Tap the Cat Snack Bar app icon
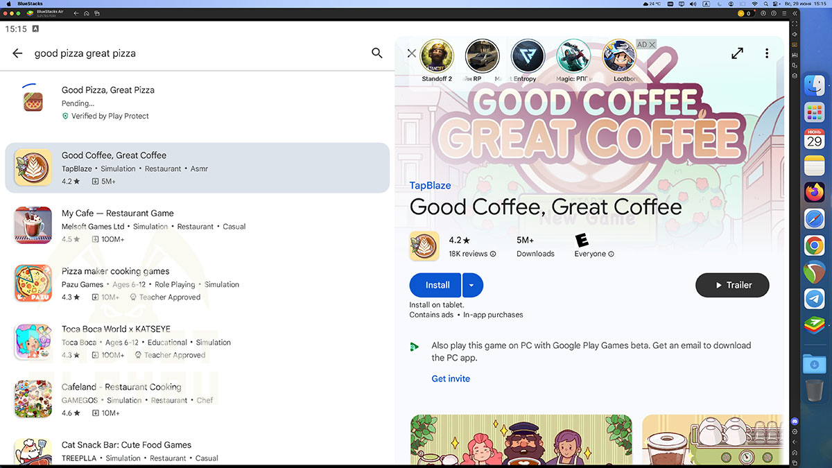 (x=33, y=451)
